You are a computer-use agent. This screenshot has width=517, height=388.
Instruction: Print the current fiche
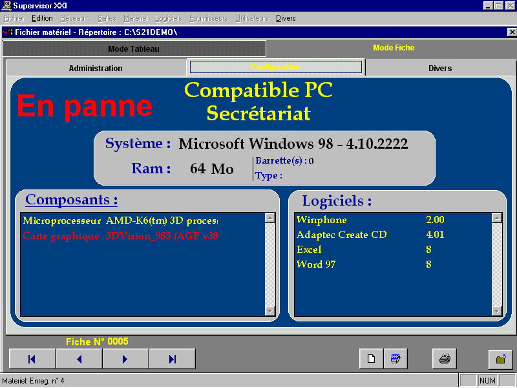point(445,359)
